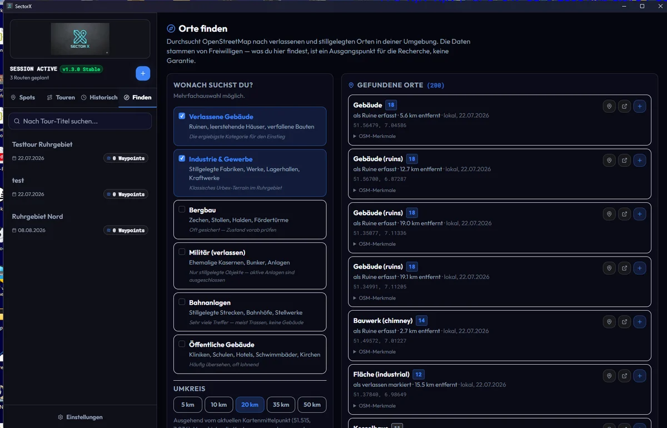The height and width of the screenshot is (428, 667).
Task: Expand OSM-Merkmale for the 12.7 km result
Action: point(375,190)
